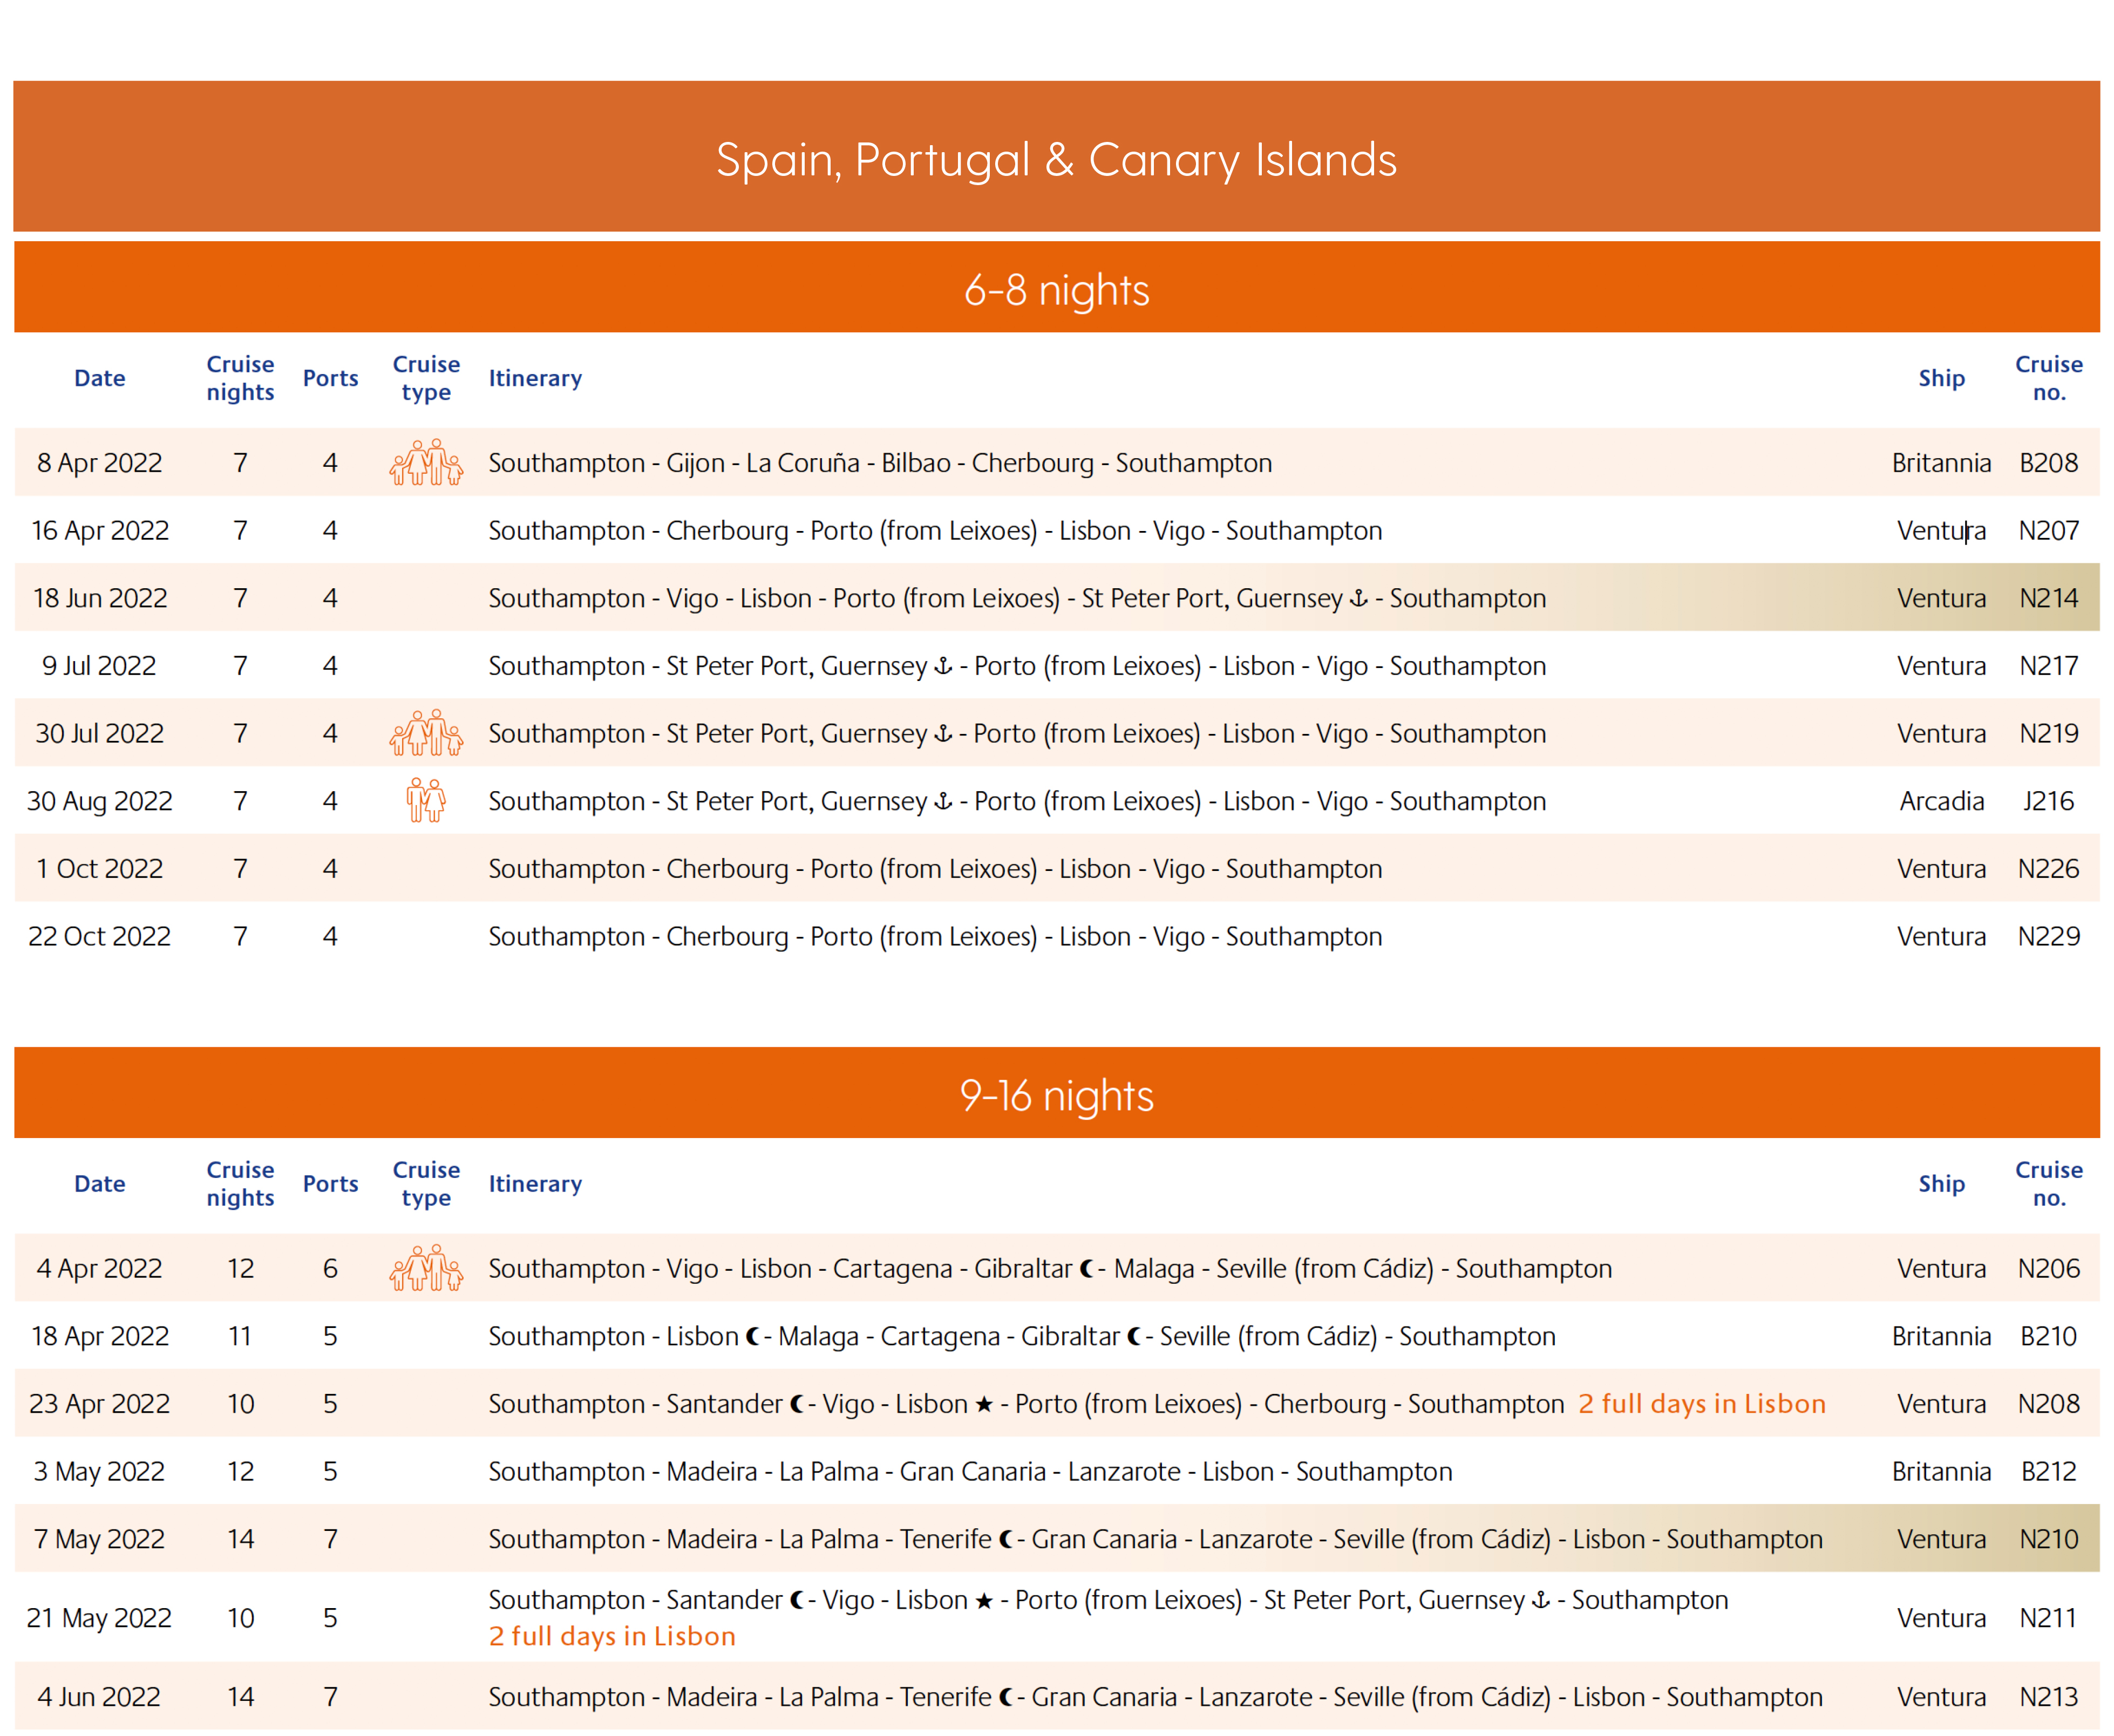Click the ship name 'Arcadia'

click(1941, 800)
